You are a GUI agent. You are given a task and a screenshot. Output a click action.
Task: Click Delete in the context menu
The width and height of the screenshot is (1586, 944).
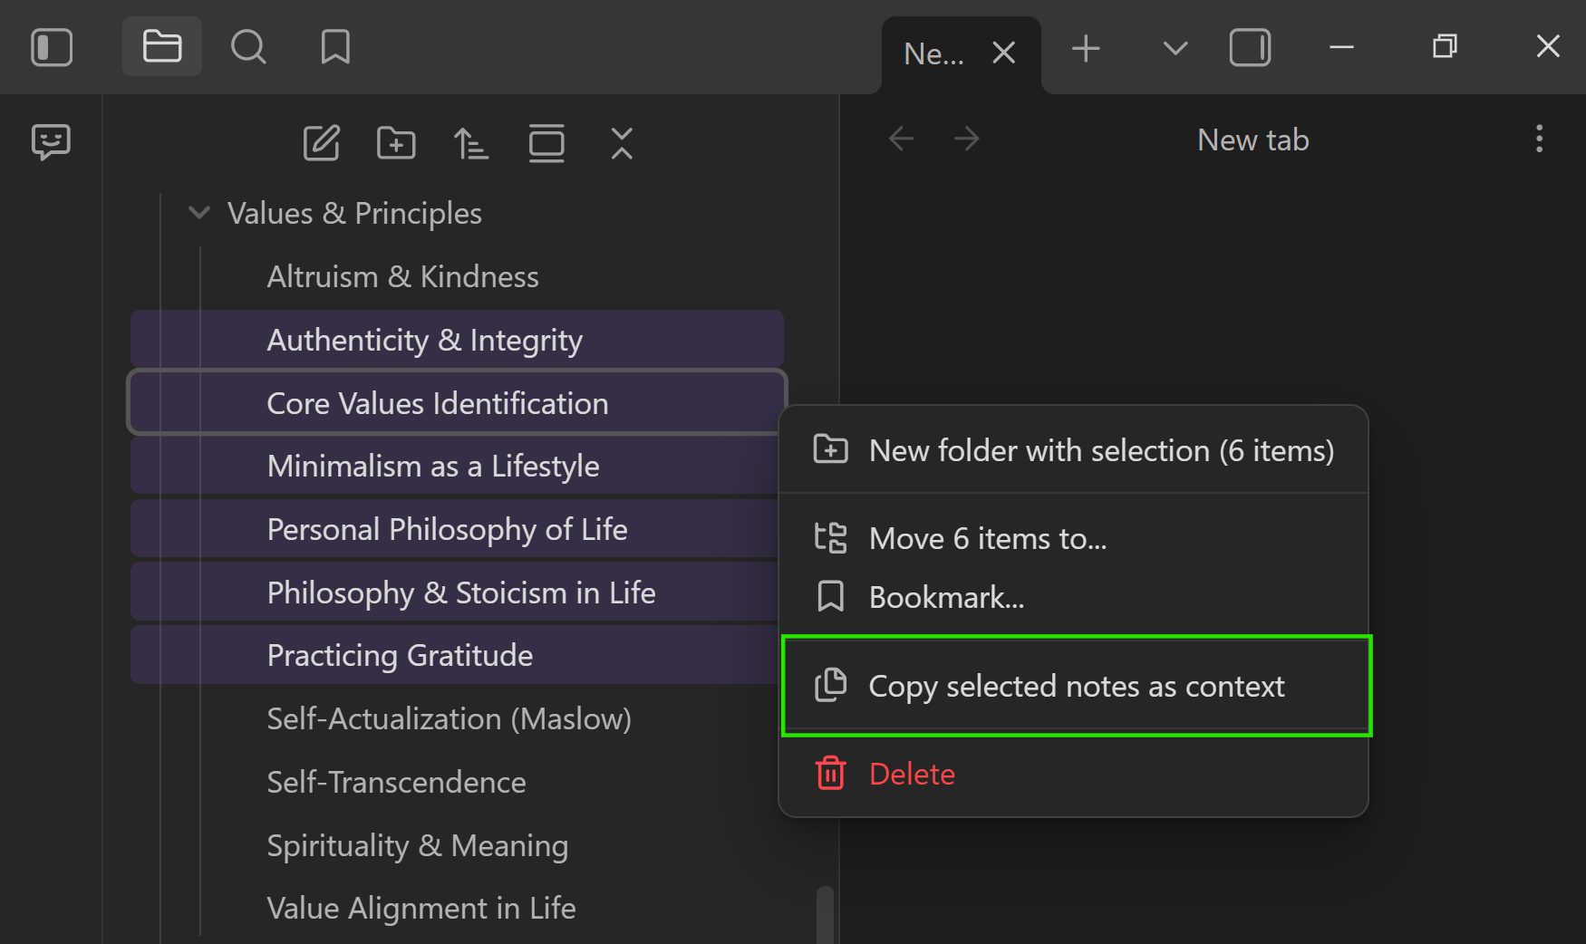(x=911, y=775)
